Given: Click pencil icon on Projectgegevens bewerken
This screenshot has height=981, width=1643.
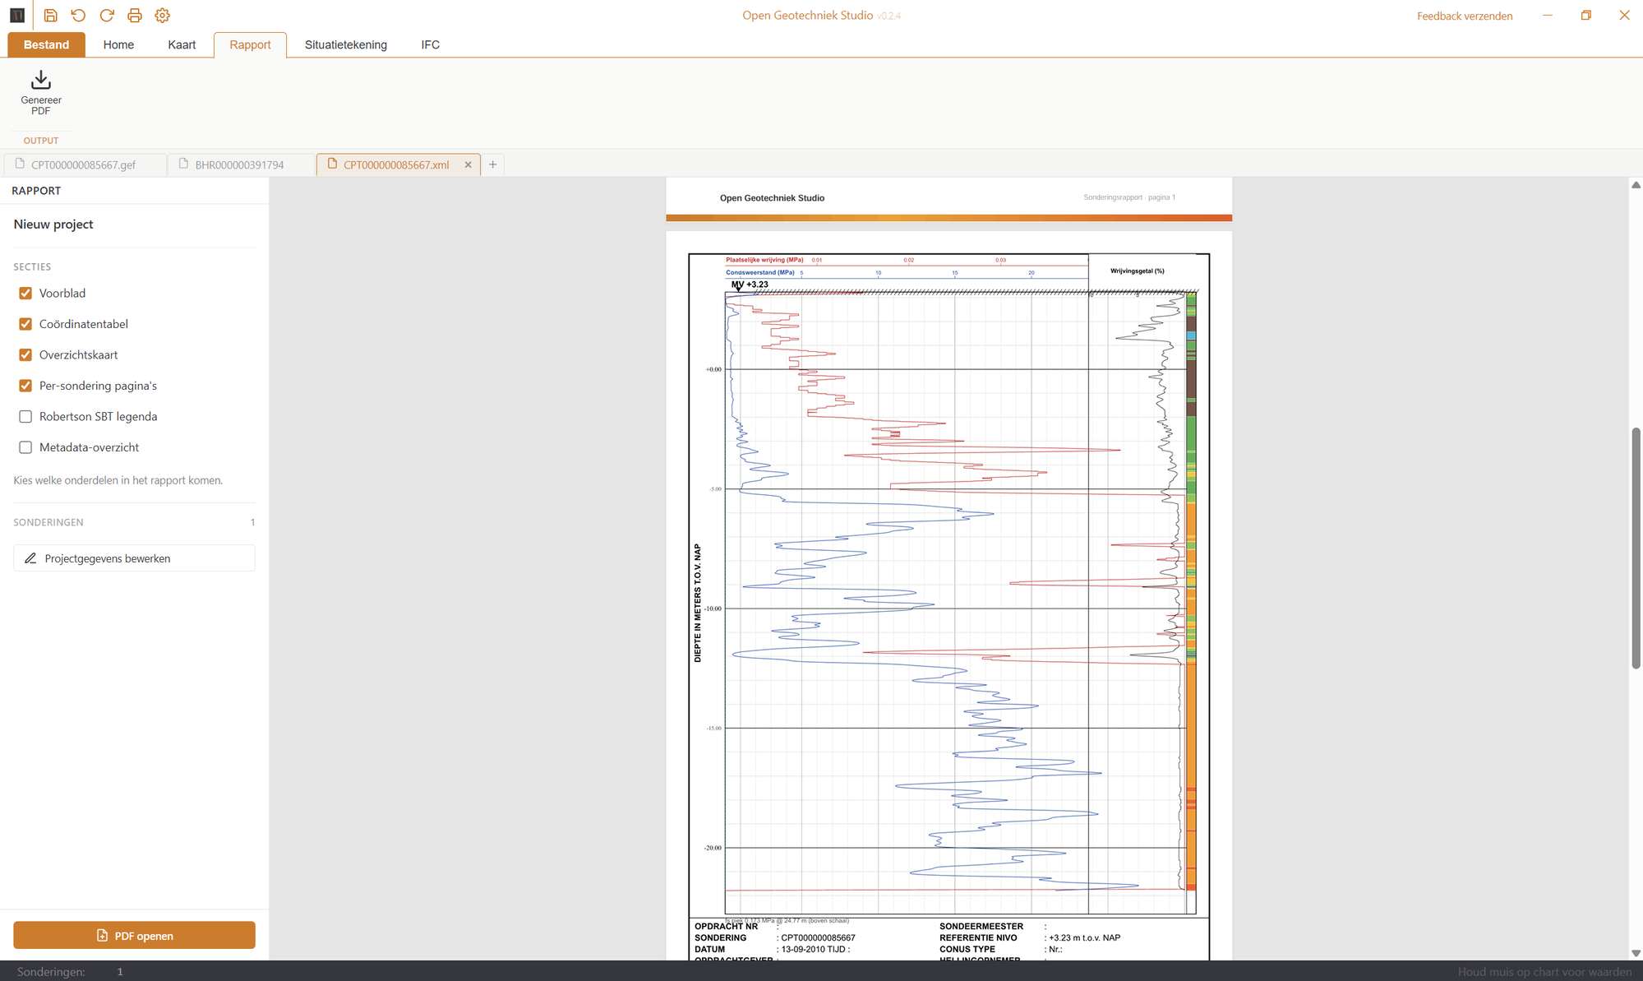Looking at the screenshot, I should point(30,558).
